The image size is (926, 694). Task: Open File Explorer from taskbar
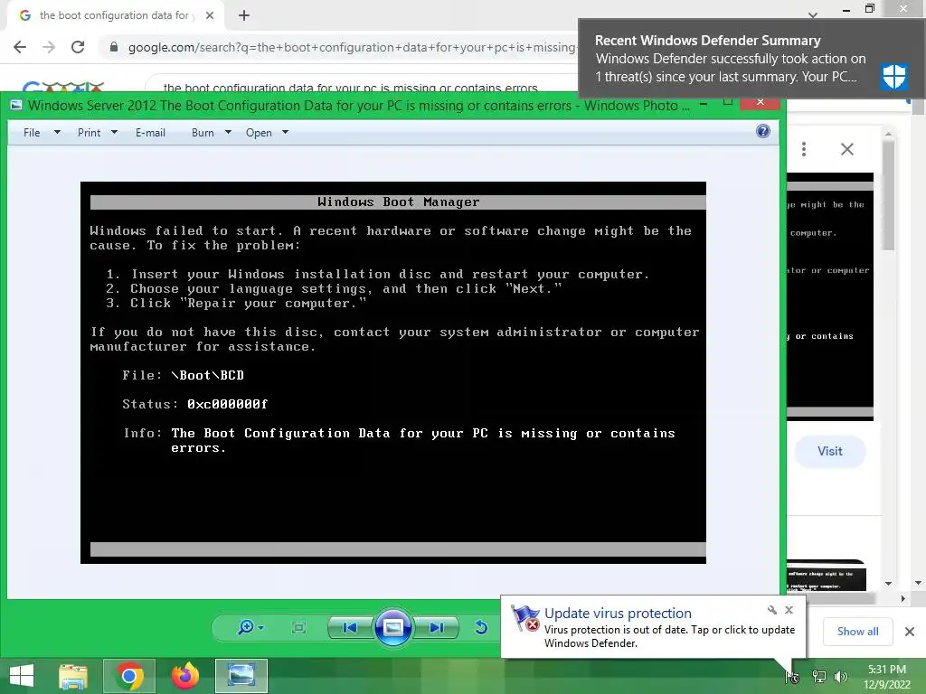click(x=73, y=676)
